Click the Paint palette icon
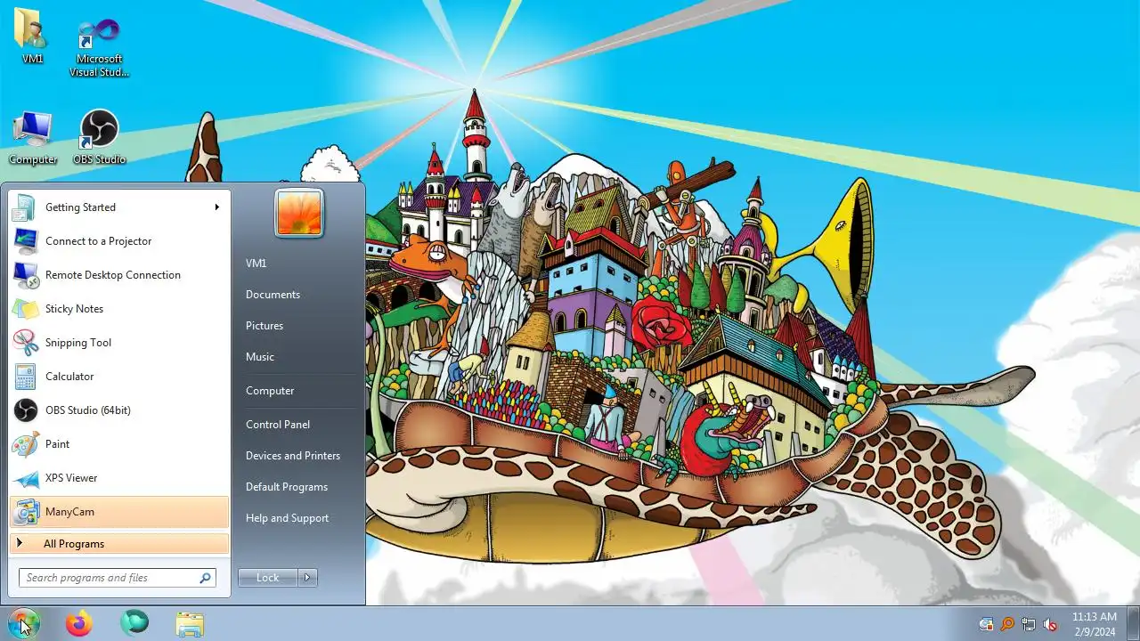1140x641 pixels. [x=25, y=444]
